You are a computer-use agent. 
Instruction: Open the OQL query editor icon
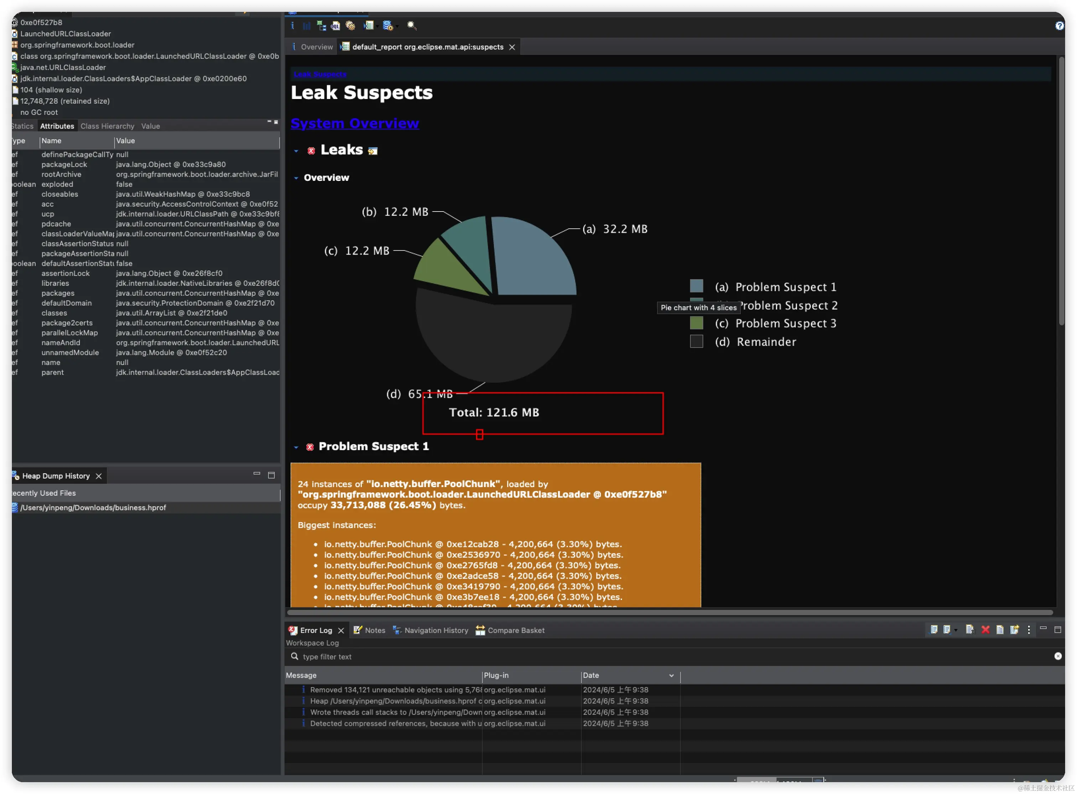[335, 26]
